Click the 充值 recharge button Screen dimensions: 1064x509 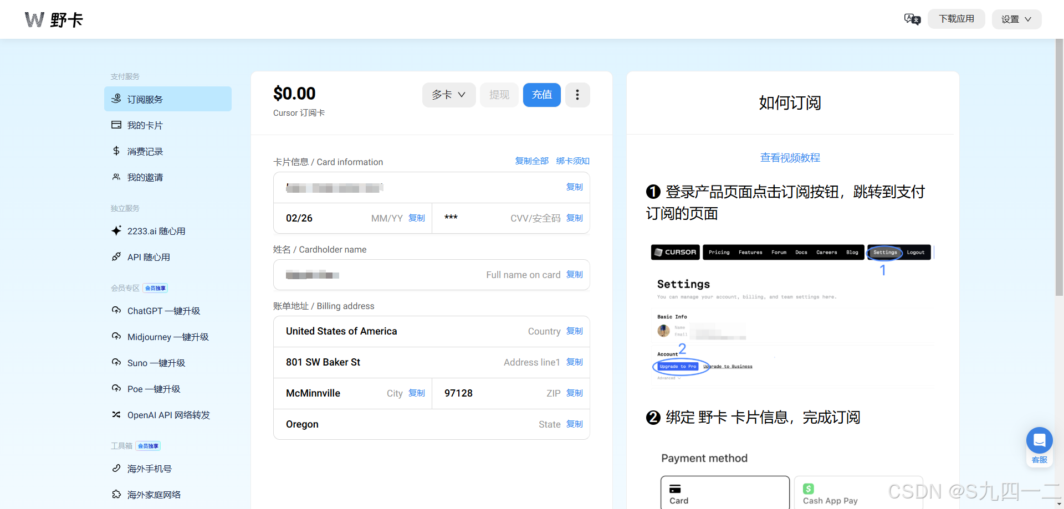tap(542, 95)
